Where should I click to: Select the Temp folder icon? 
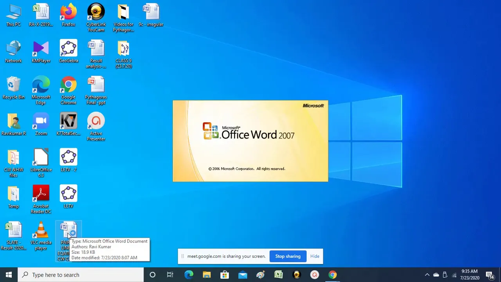click(13, 197)
